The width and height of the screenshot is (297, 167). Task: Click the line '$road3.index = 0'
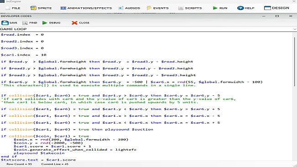pos(22,48)
